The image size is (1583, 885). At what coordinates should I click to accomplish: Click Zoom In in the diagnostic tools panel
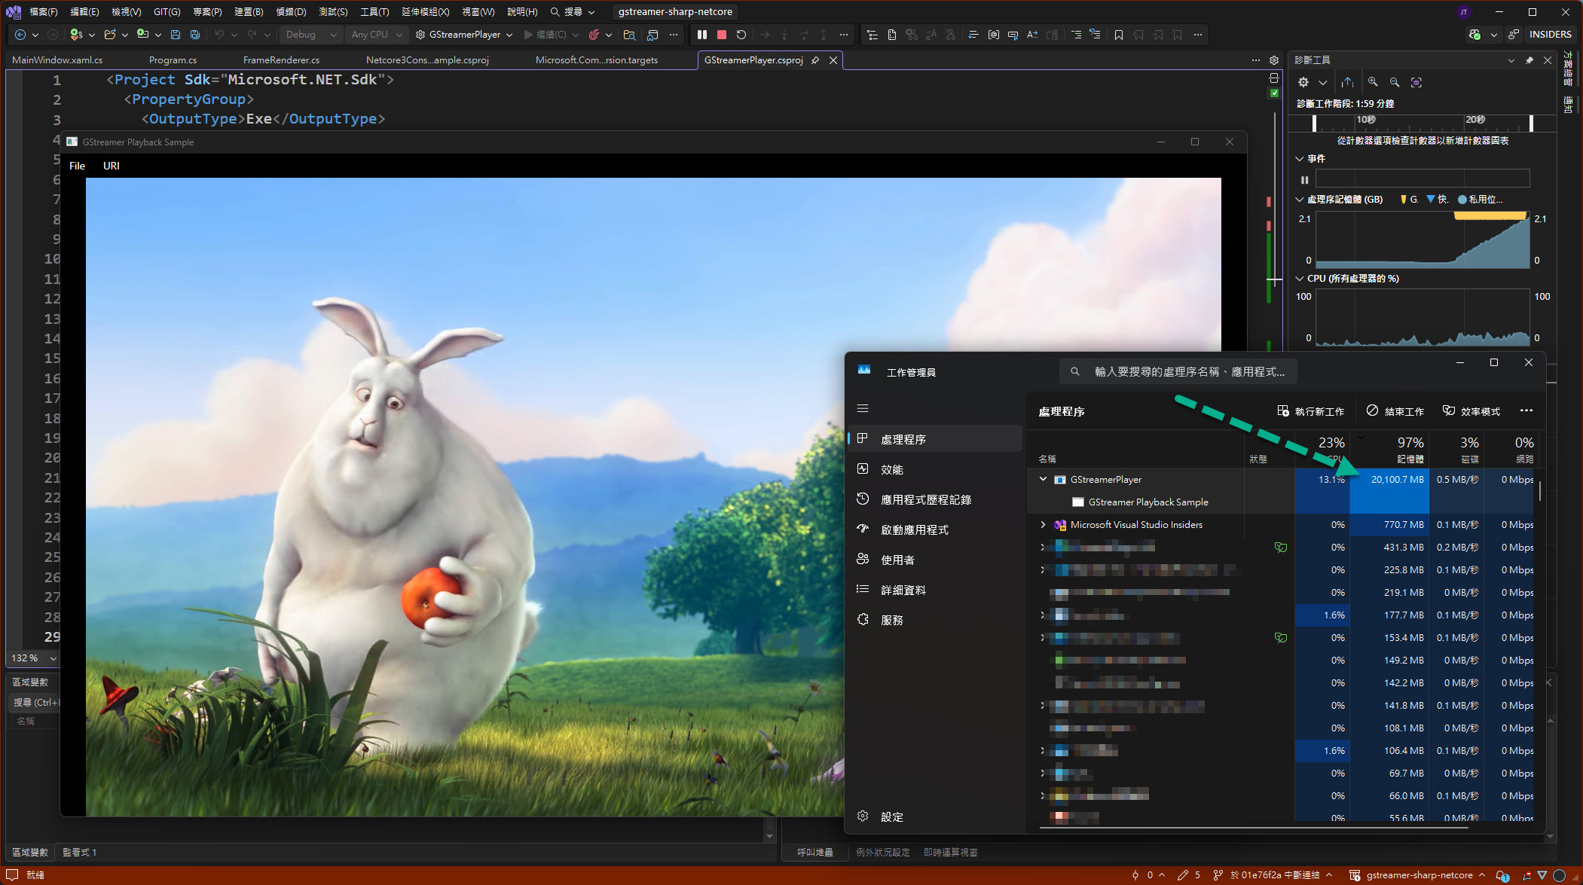1373,82
